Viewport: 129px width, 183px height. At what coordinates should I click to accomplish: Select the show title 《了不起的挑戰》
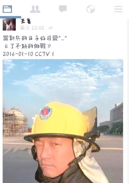[x=27, y=46]
